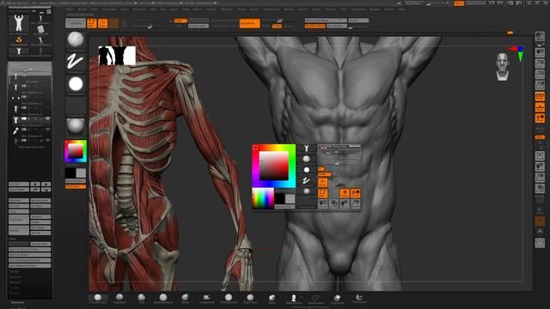
Task: Click the left shelf color picker square
Action: click(x=76, y=151)
